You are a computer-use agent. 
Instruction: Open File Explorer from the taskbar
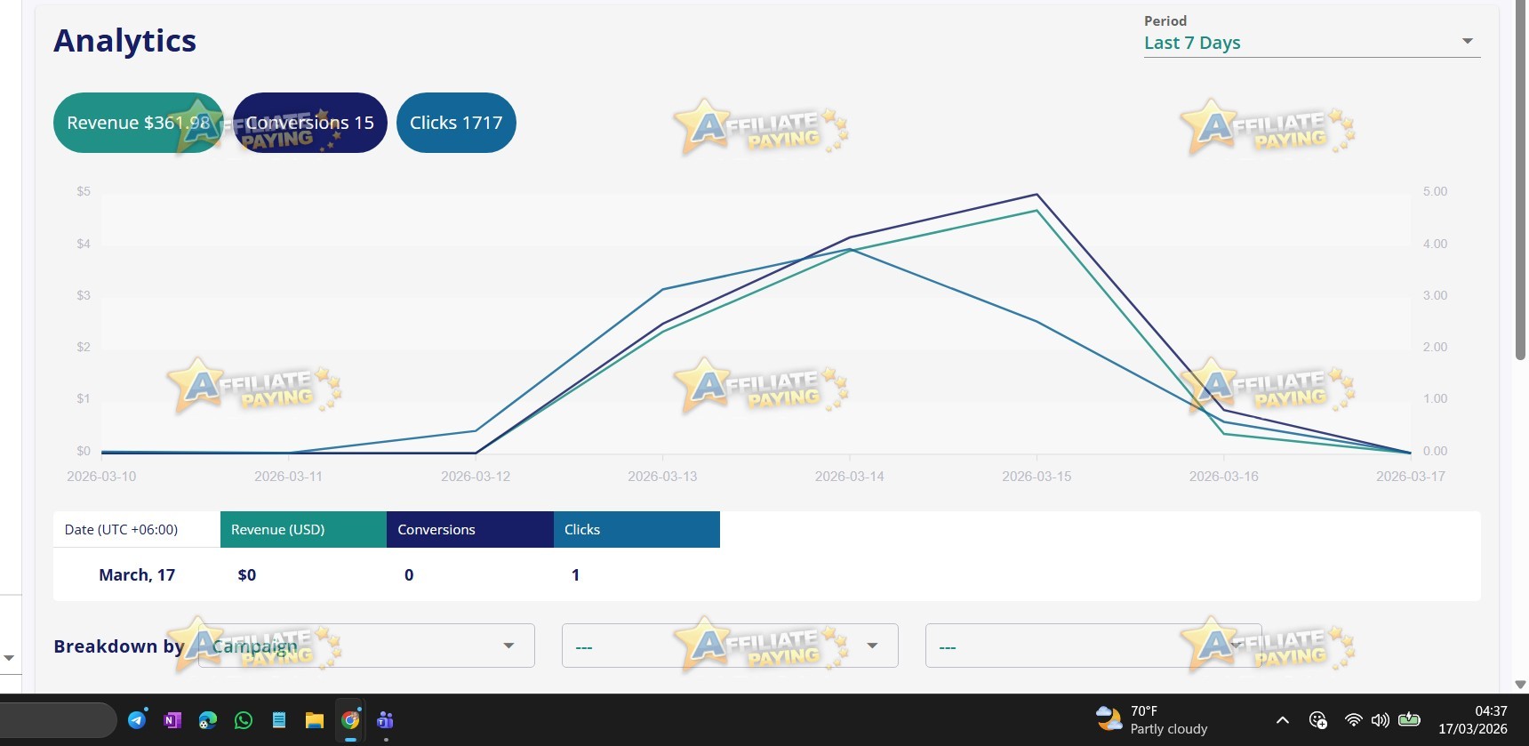(x=315, y=720)
